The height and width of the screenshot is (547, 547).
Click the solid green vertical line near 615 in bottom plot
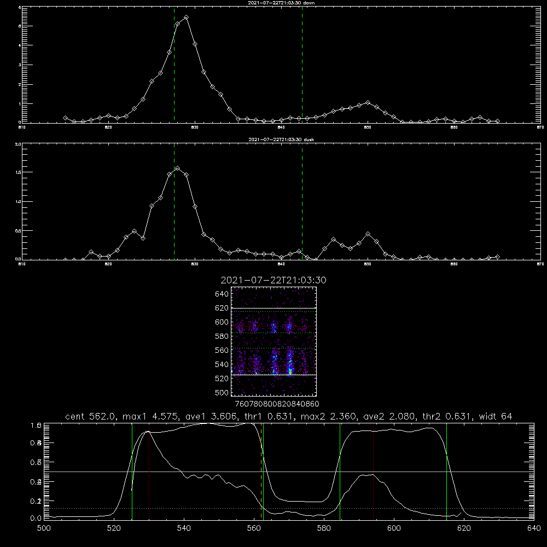pos(446,472)
